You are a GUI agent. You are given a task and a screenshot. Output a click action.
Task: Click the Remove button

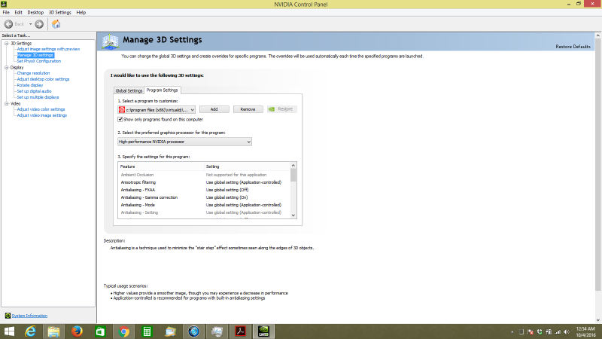point(248,109)
